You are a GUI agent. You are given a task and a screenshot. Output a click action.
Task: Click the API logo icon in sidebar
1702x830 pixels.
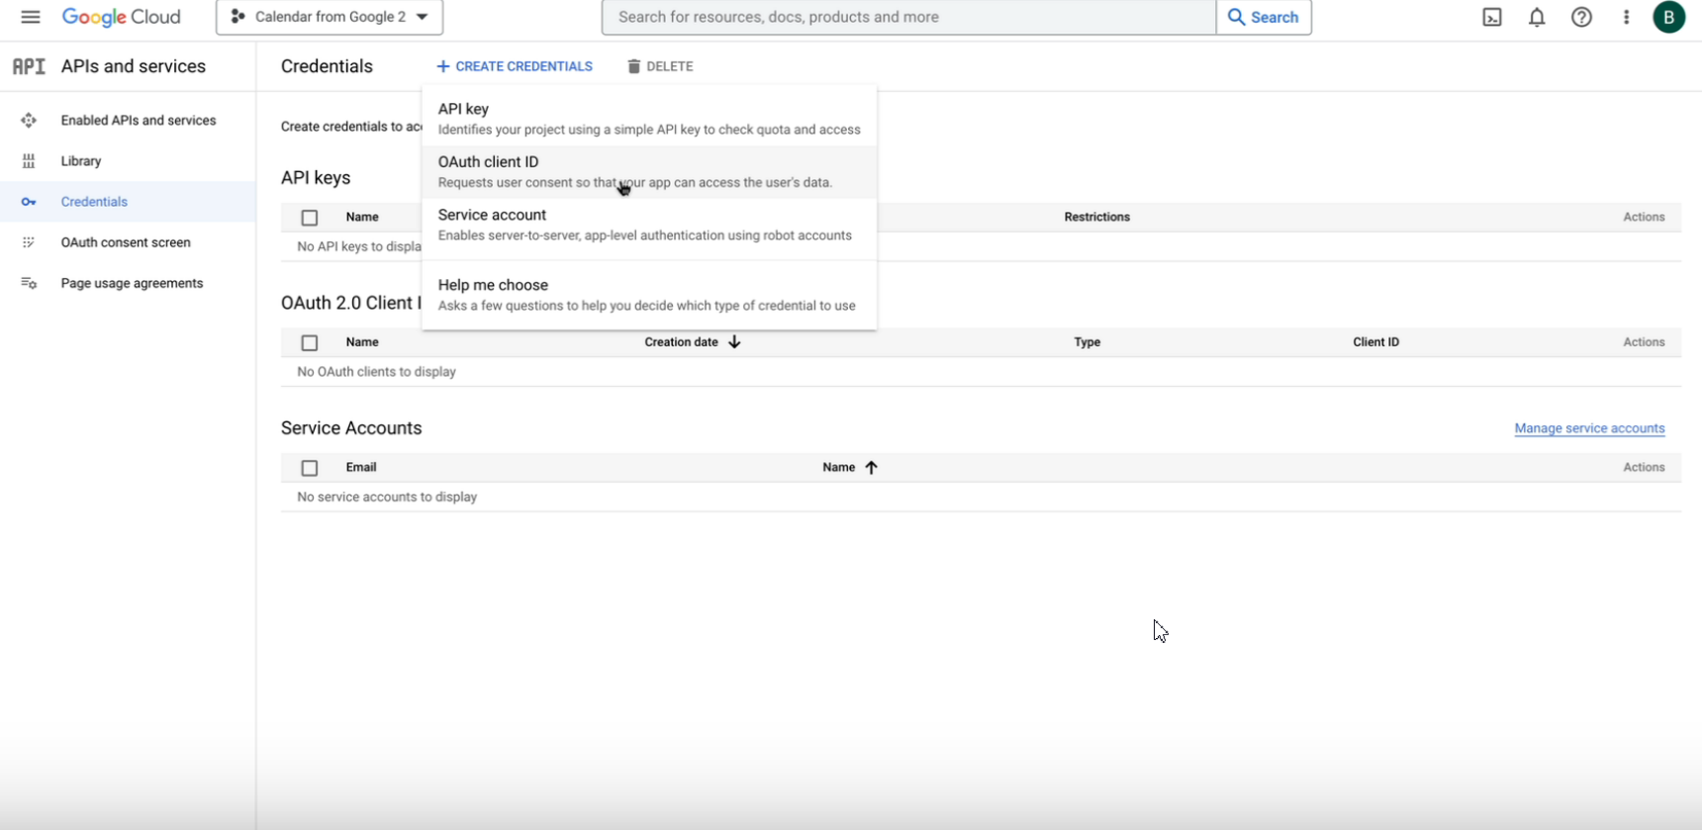pos(29,66)
